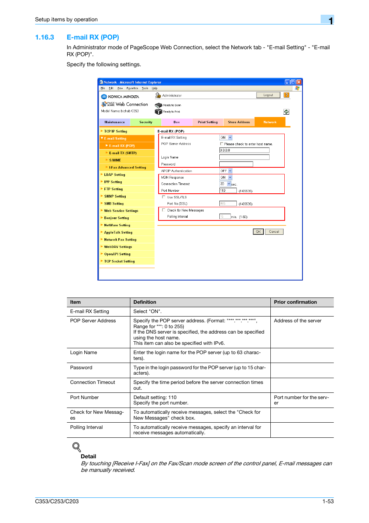
Task: Click the Logout button
Action: pos(268,95)
